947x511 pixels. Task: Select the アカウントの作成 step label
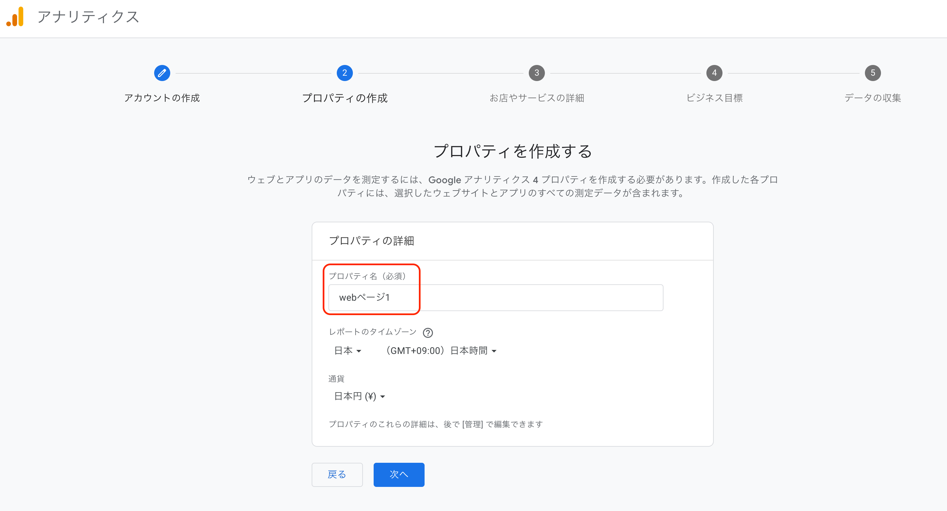point(162,98)
